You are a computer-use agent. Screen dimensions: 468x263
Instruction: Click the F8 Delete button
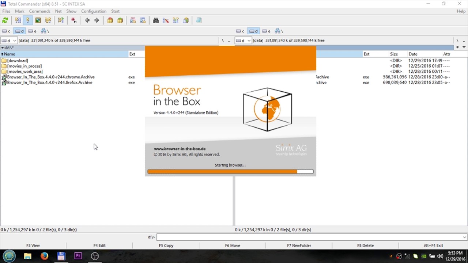(366, 245)
